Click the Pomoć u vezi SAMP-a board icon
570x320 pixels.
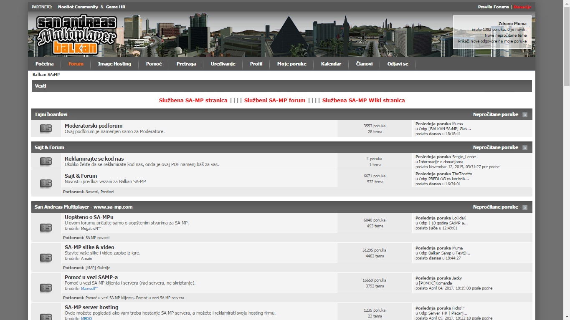coord(46,288)
